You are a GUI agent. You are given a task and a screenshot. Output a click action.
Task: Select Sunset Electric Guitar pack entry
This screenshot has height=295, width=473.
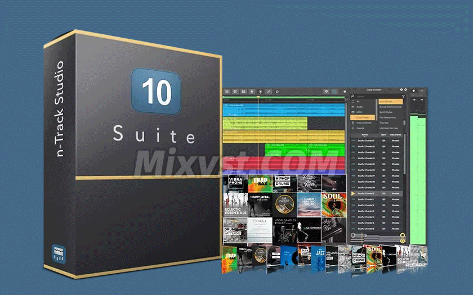tap(391, 107)
